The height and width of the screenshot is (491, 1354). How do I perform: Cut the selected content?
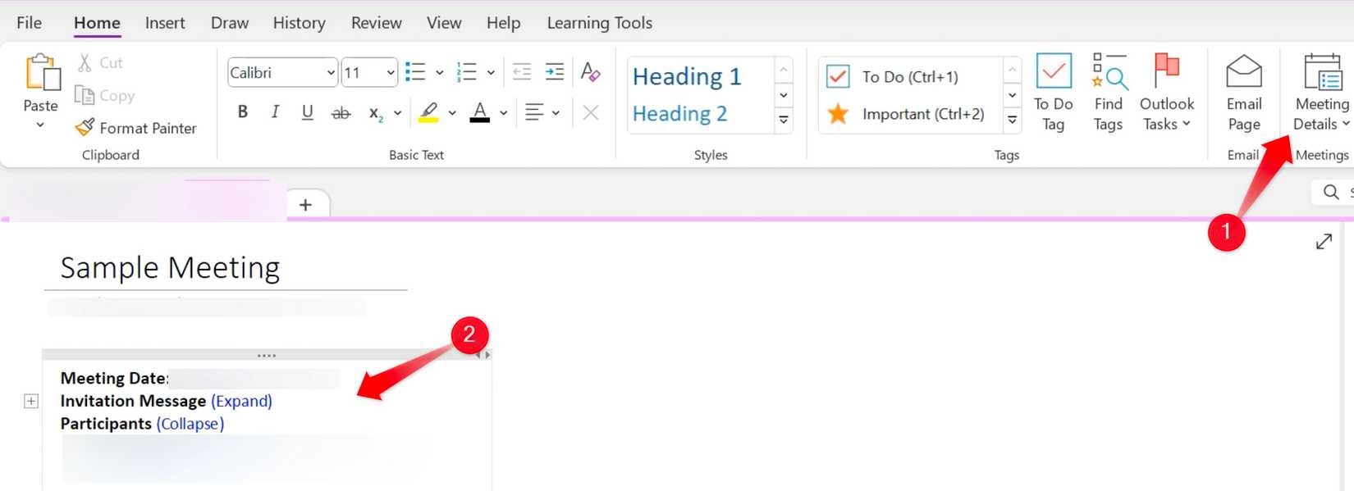coord(100,63)
